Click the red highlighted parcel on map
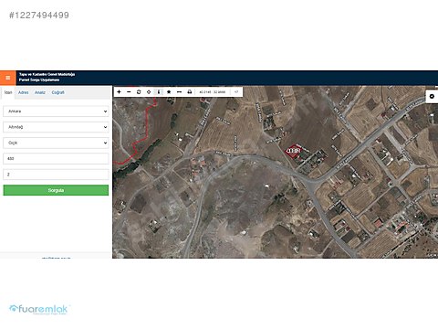438x329 pixels. (293, 151)
